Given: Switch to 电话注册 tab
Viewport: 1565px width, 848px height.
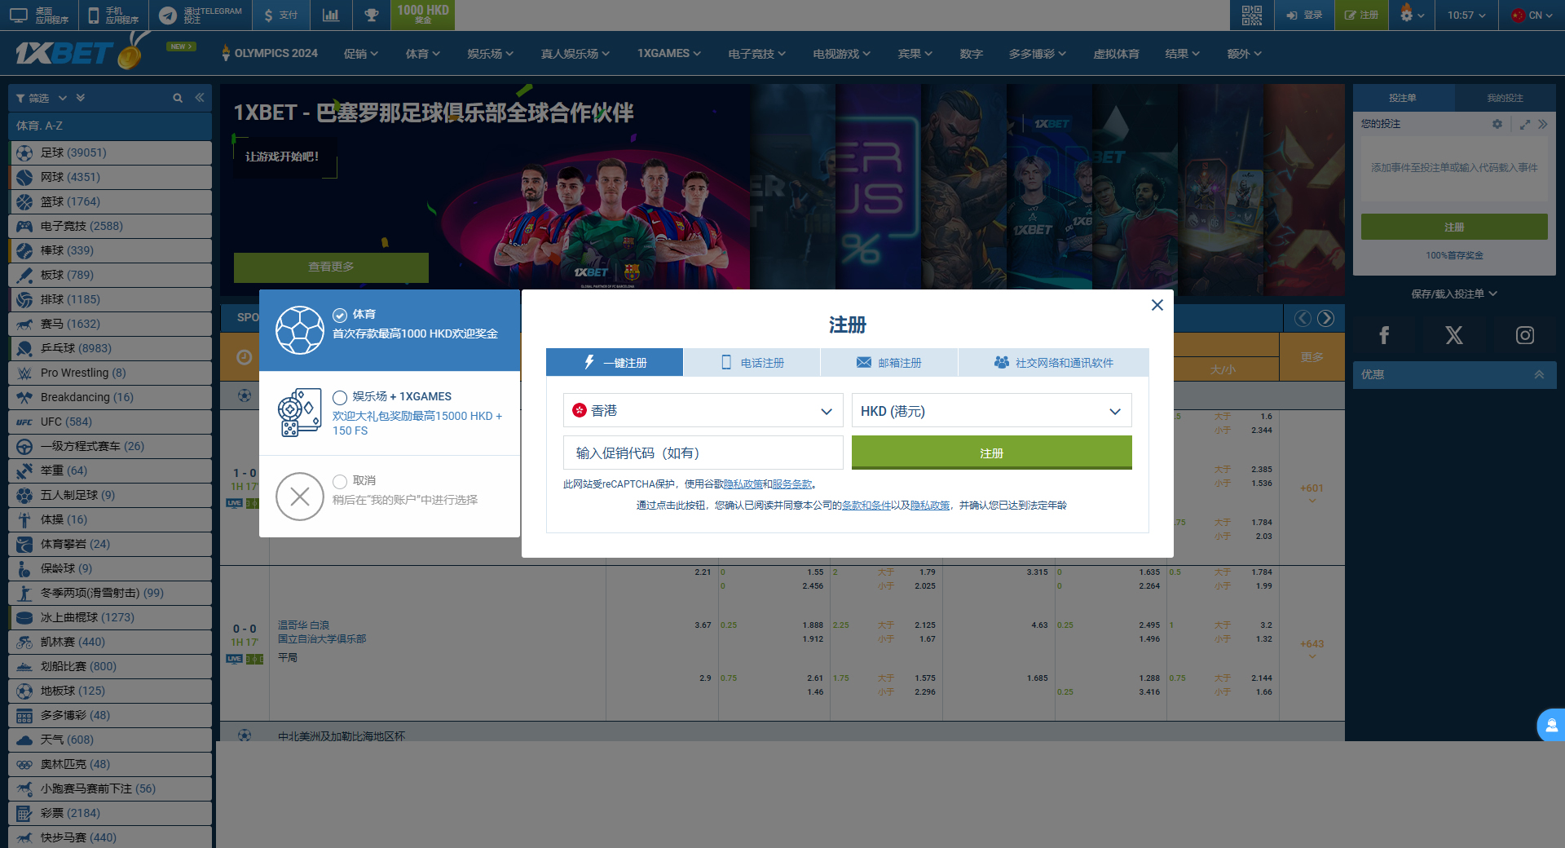Looking at the screenshot, I should click(752, 362).
